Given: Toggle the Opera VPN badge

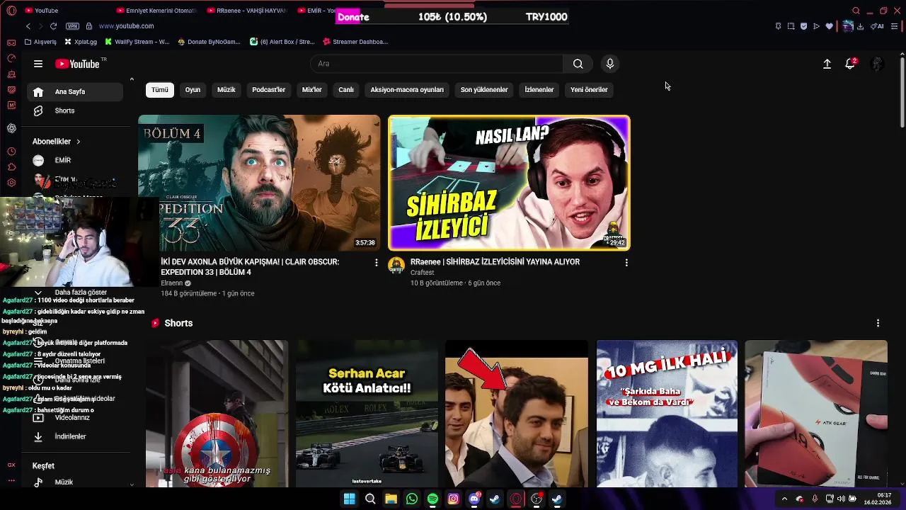Looking at the screenshot, I should pos(72,26).
